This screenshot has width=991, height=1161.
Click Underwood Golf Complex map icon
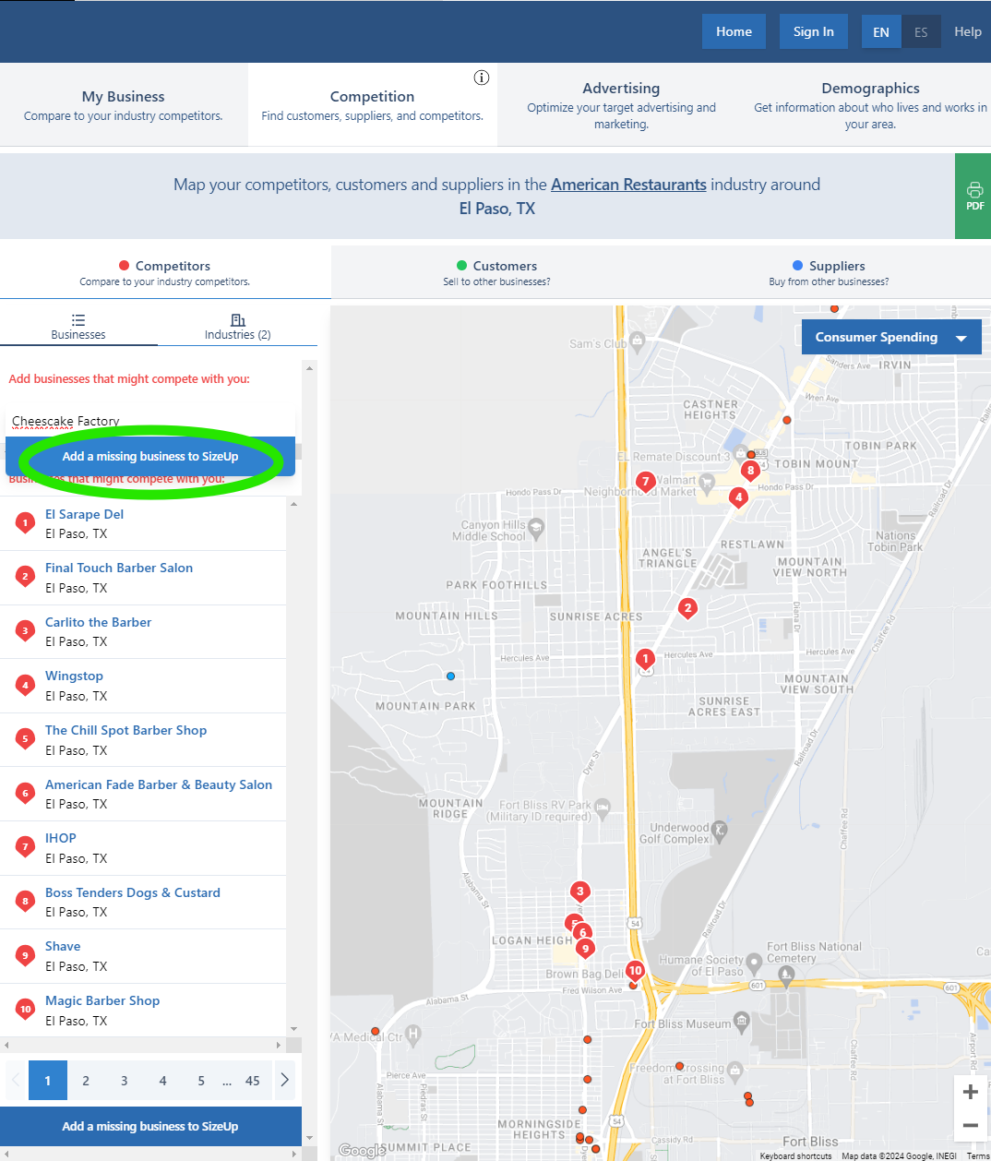coord(720,831)
